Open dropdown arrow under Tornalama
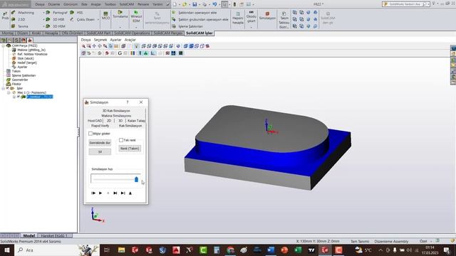456x256 pixels. (x=120, y=27)
